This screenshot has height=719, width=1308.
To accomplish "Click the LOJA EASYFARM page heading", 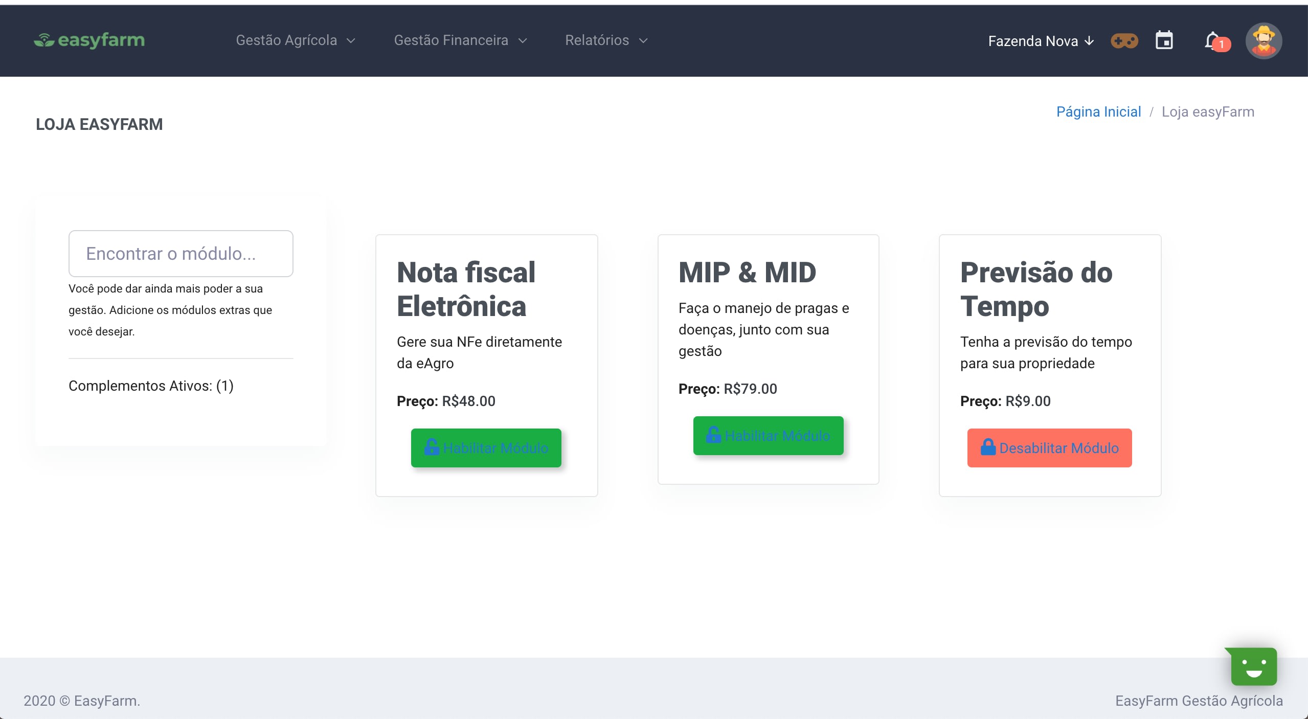I will pos(99,124).
